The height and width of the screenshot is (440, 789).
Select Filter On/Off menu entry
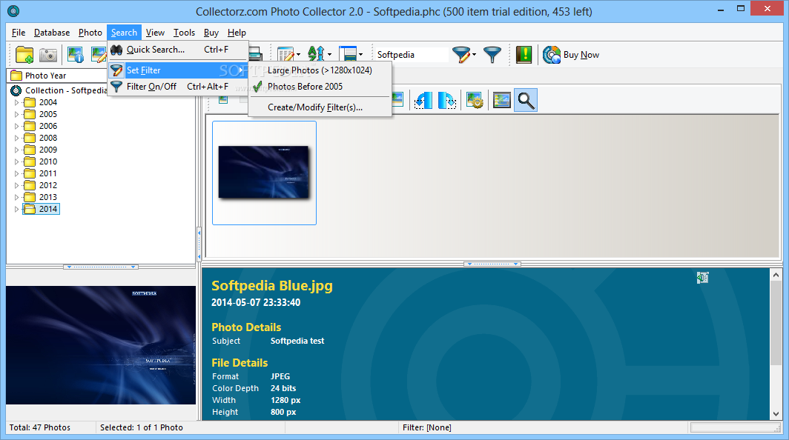[178, 87]
